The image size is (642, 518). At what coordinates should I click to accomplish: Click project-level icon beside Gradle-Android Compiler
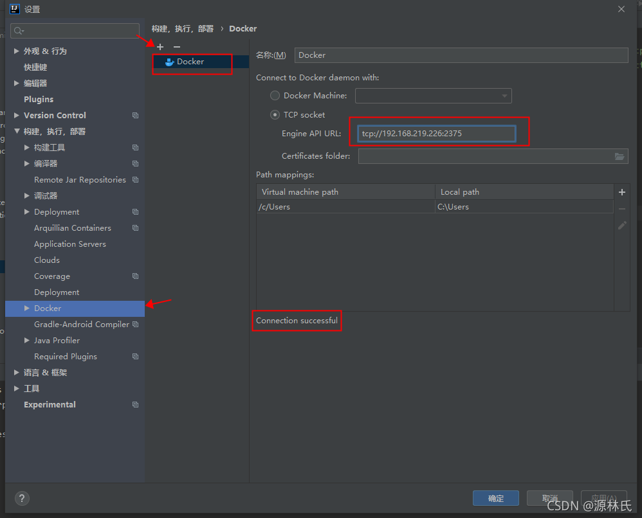(x=136, y=325)
